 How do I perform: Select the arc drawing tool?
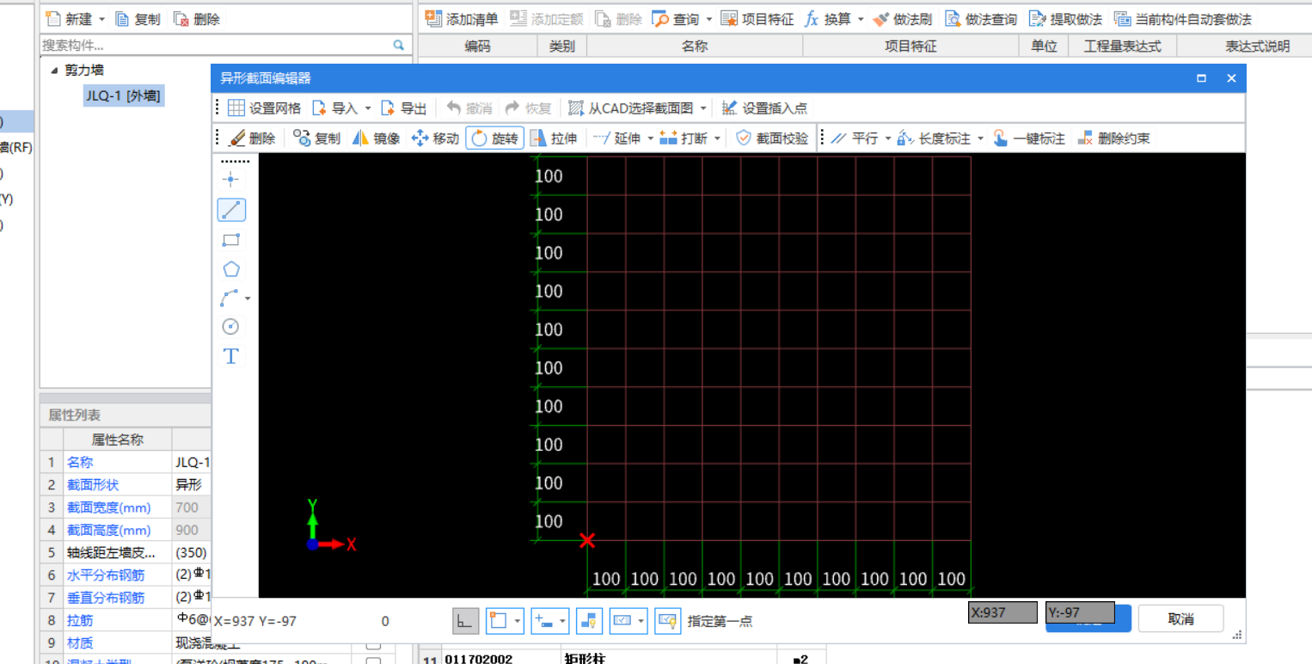pyautogui.click(x=230, y=298)
